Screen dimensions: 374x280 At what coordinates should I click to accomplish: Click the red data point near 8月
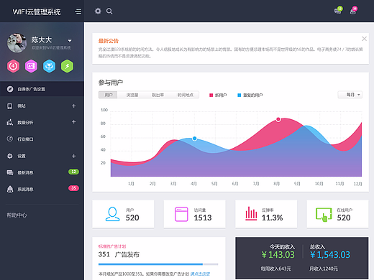click(278, 119)
